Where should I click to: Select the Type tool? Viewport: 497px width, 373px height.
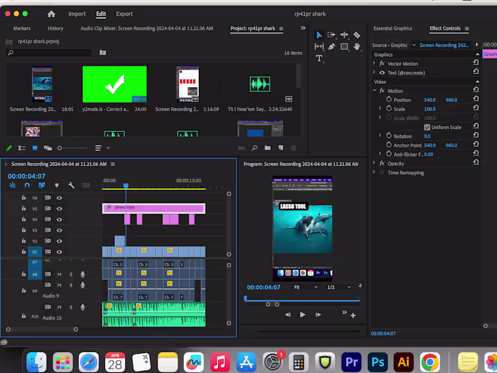pyautogui.click(x=319, y=58)
